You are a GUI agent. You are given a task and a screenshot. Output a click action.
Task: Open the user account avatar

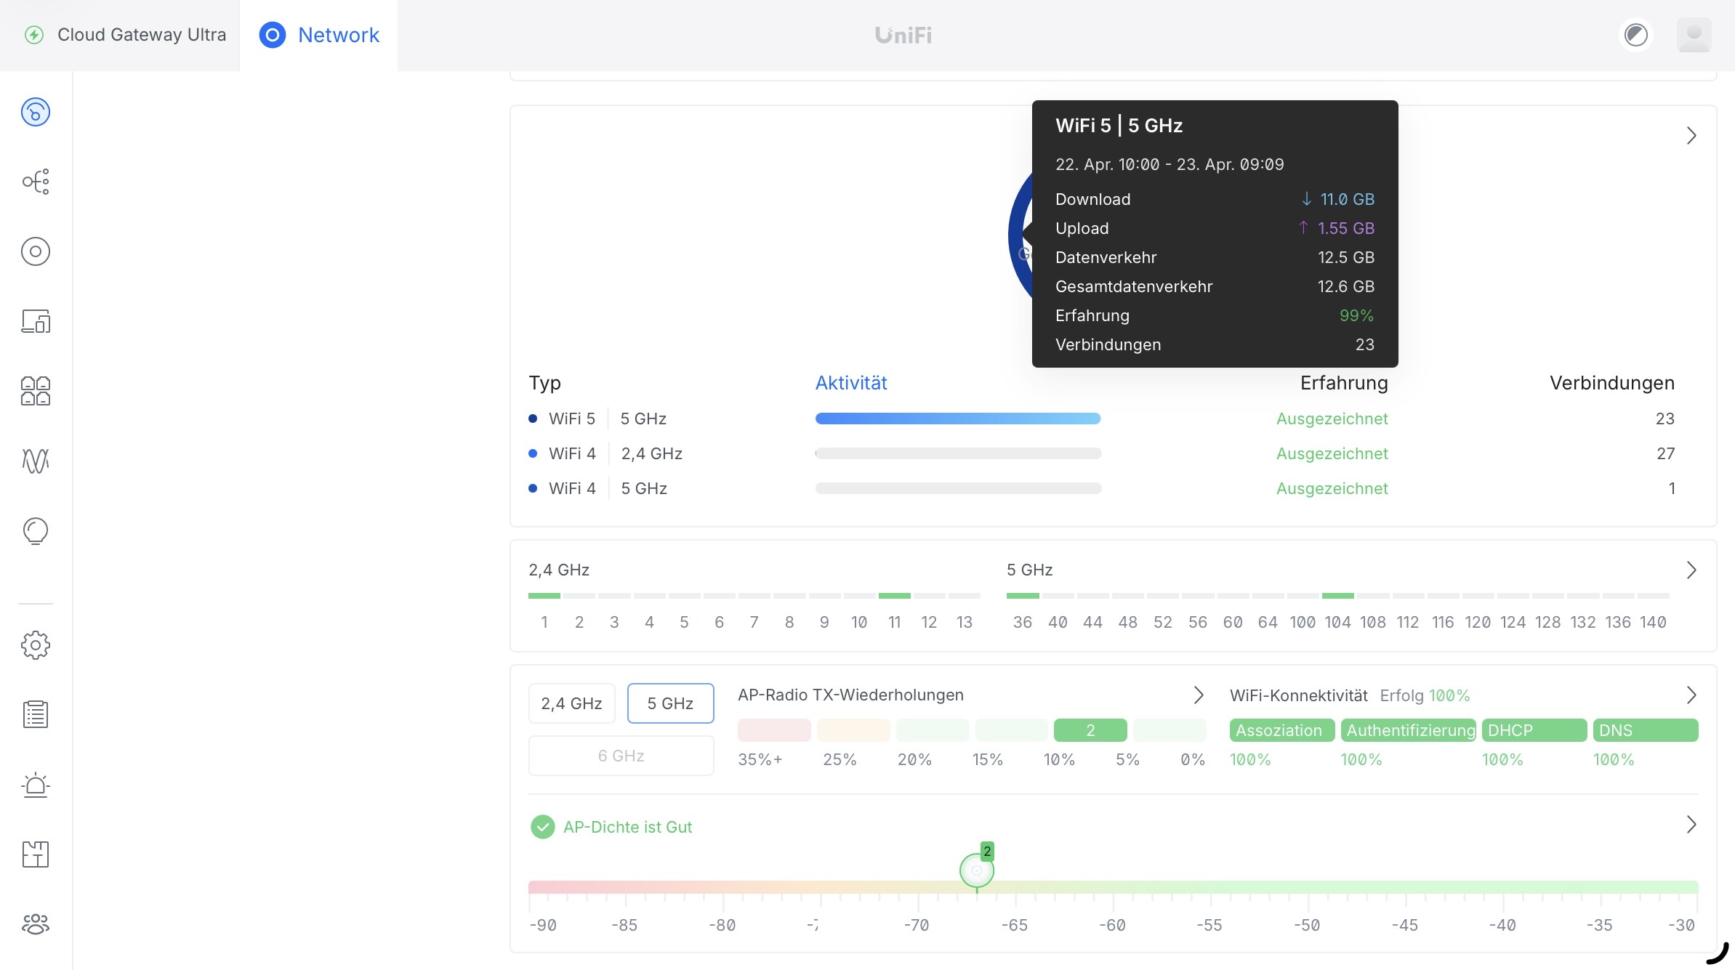point(1694,35)
